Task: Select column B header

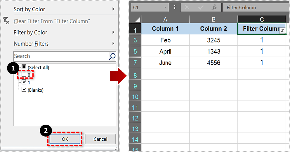Action: [x=213, y=20]
